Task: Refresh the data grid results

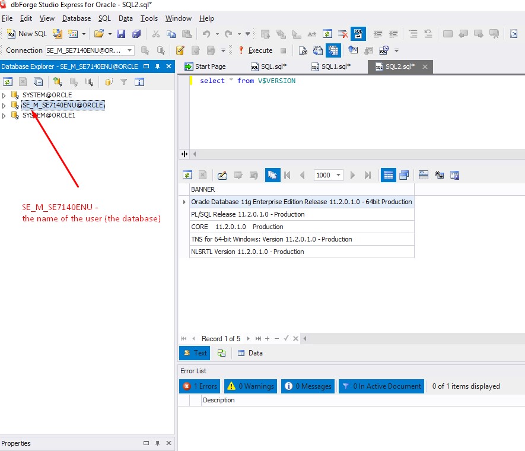Action: coord(187,175)
